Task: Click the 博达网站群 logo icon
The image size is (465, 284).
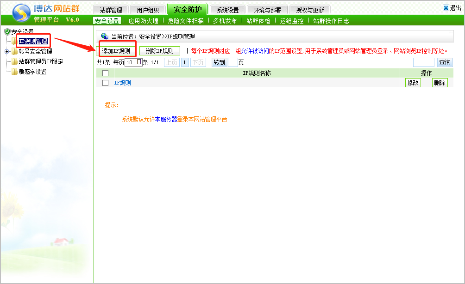Action: (21, 13)
